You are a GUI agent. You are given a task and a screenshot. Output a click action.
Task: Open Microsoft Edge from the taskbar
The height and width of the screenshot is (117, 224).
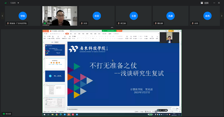pyautogui.click(x=60, y=114)
